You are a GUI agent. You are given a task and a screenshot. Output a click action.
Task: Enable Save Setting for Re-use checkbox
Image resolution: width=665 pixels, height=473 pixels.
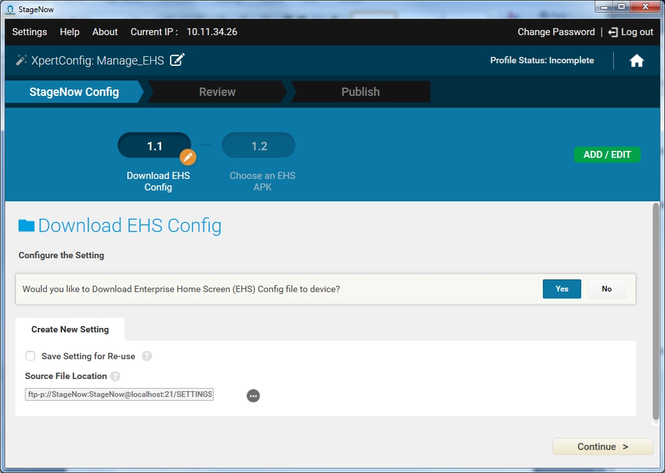pos(30,356)
